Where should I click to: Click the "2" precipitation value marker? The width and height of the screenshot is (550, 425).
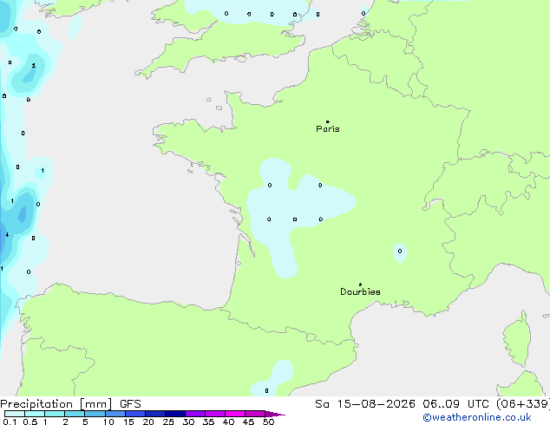point(34,66)
